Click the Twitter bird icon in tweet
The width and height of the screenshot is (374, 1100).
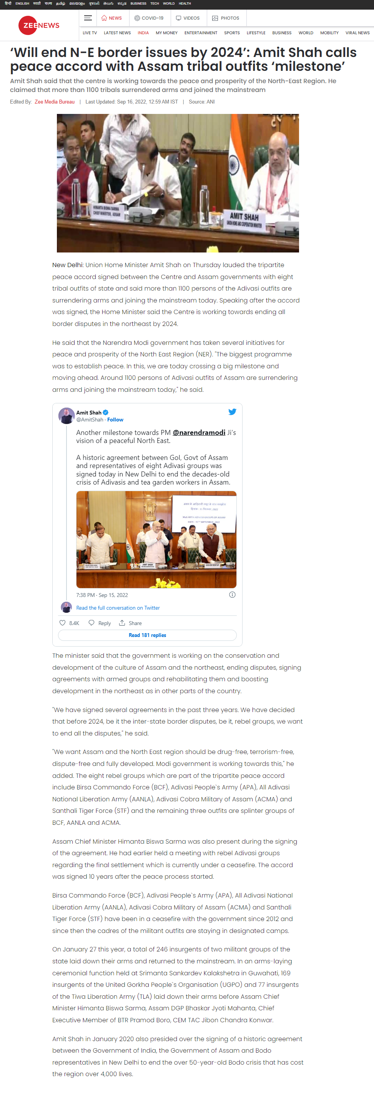pos(232,412)
